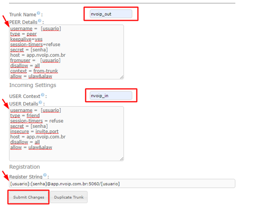Click the Register String help icon

(x=45, y=175)
